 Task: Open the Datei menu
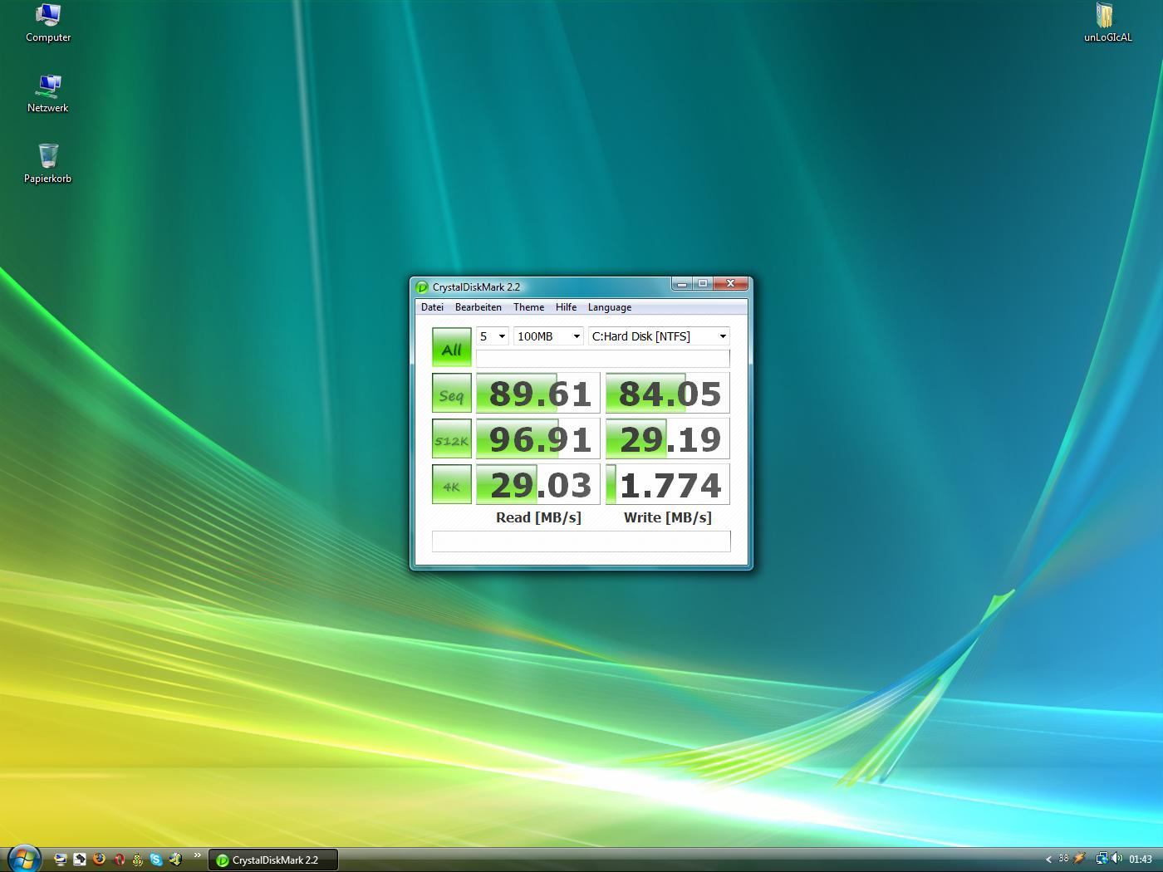(432, 307)
